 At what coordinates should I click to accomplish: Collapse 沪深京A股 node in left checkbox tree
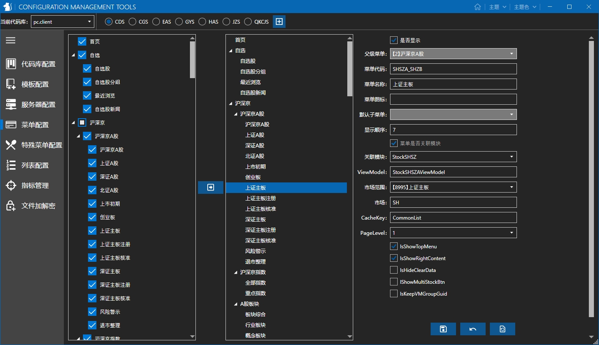78,136
